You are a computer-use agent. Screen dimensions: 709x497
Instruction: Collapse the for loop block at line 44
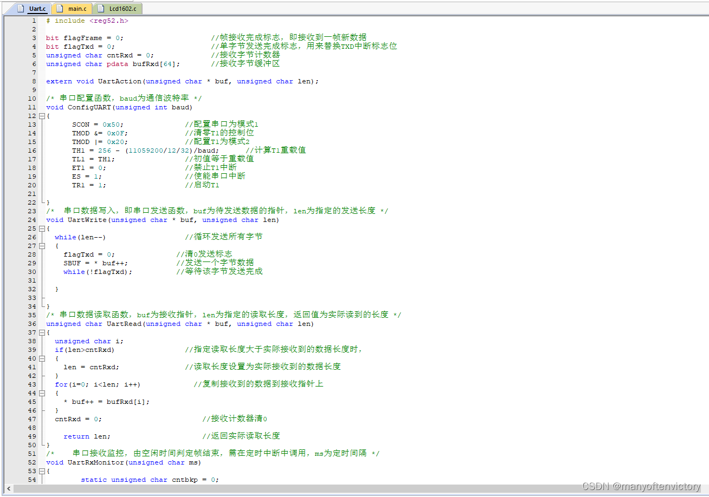[41, 393]
